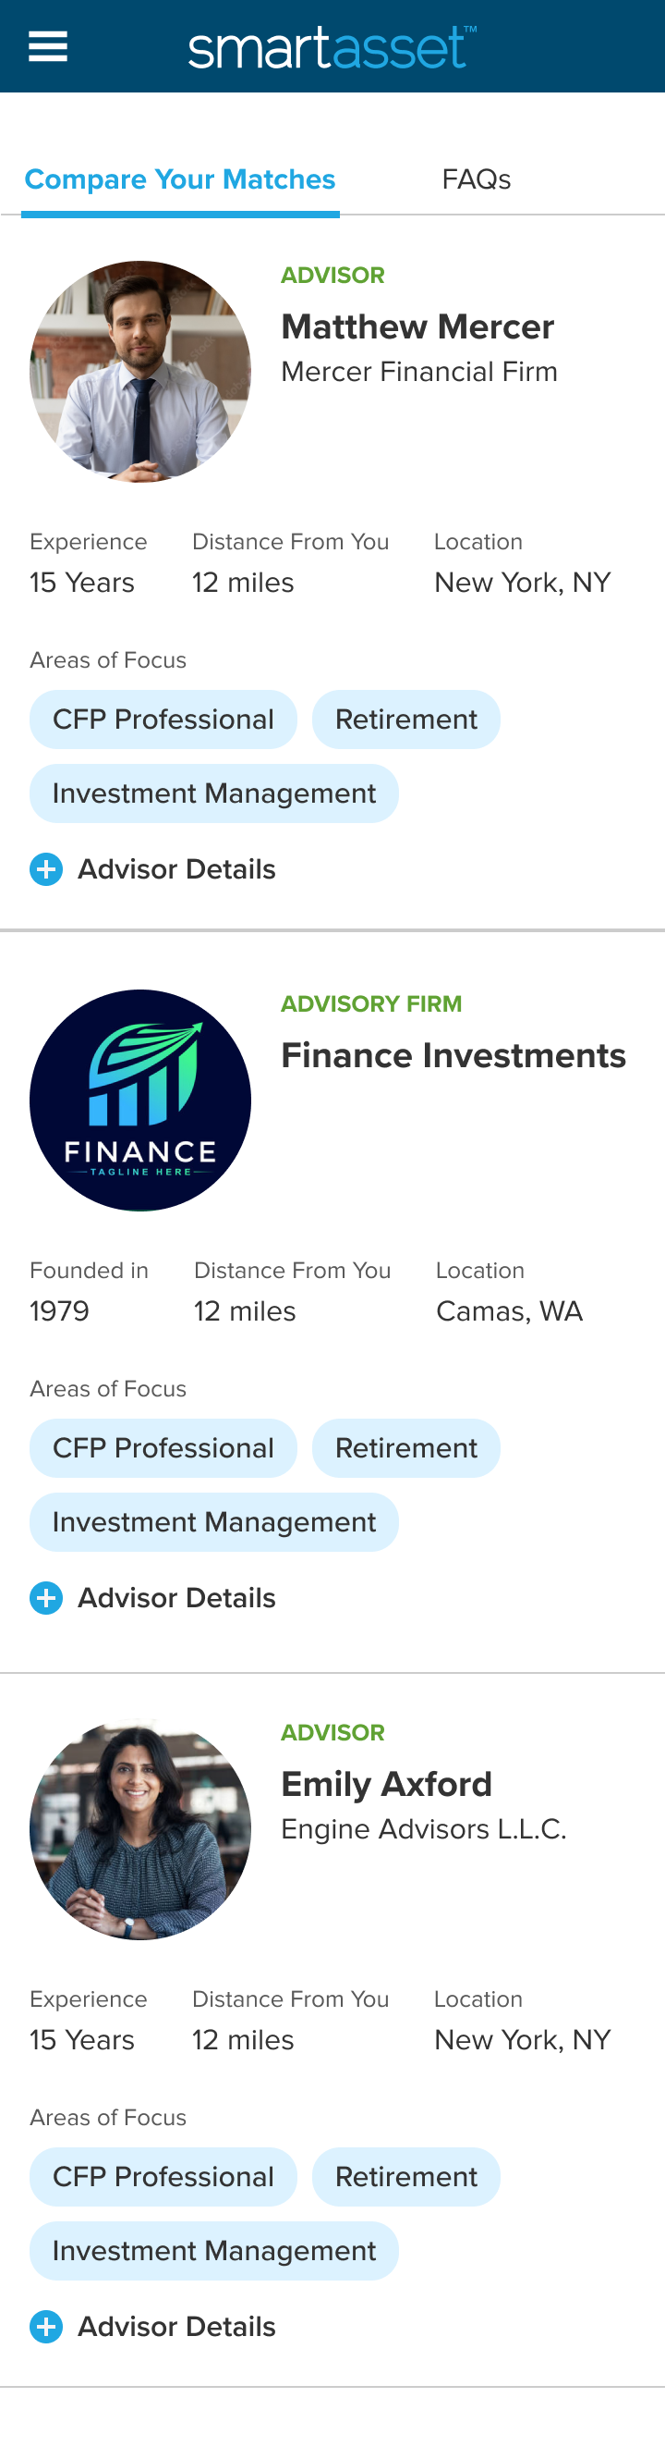Click the Finance Investments firm name
The width and height of the screenshot is (665, 2447).
click(x=453, y=1055)
